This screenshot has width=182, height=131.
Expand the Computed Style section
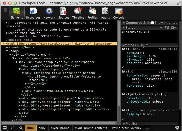[x=124, y=23]
